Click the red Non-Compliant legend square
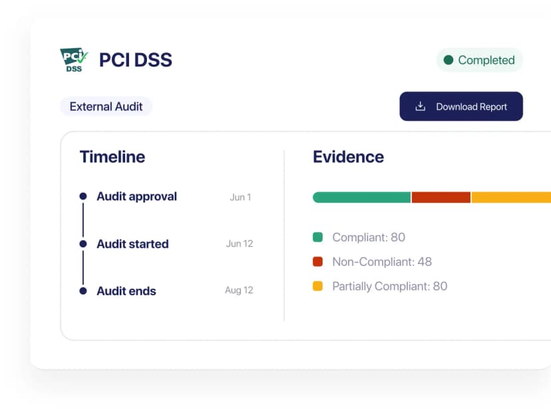This screenshot has width=551, height=413. pos(318,261)
